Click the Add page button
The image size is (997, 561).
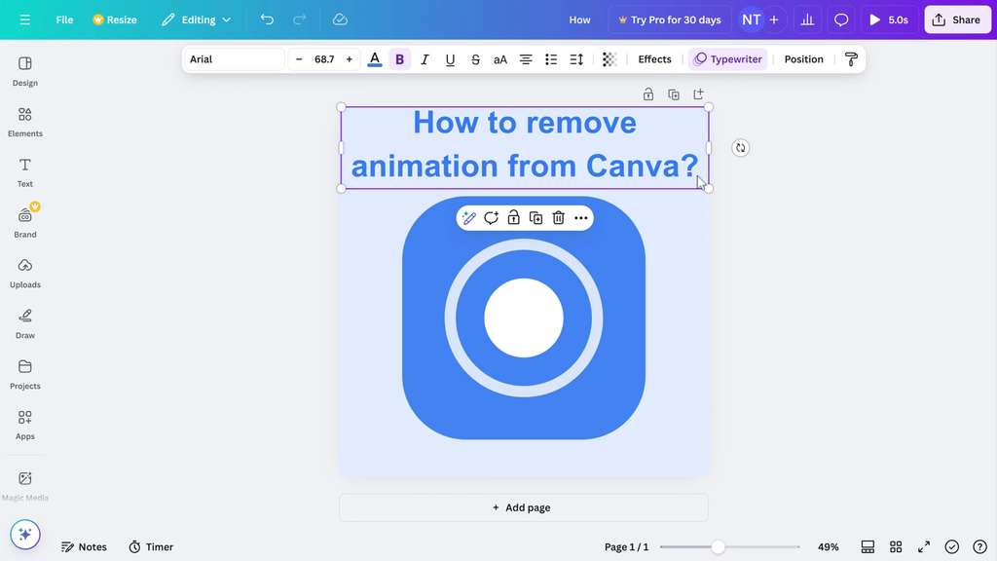523,507
